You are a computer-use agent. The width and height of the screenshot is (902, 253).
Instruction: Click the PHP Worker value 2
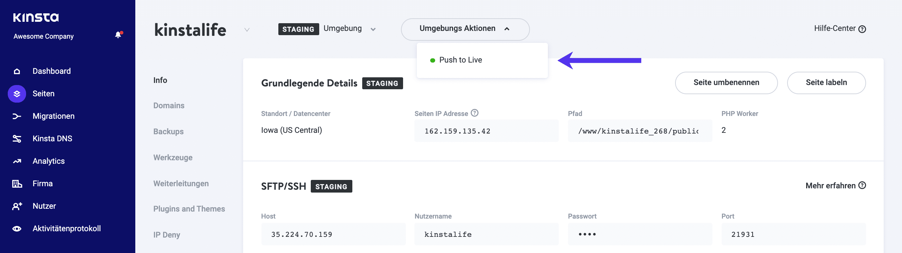pyautogui.click(x=724, y=130)
